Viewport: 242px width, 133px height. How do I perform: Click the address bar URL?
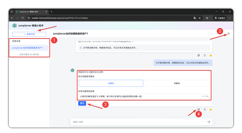point(60,18)
